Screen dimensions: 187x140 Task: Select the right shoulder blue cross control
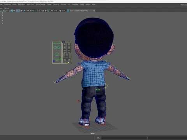coord(110,63)
